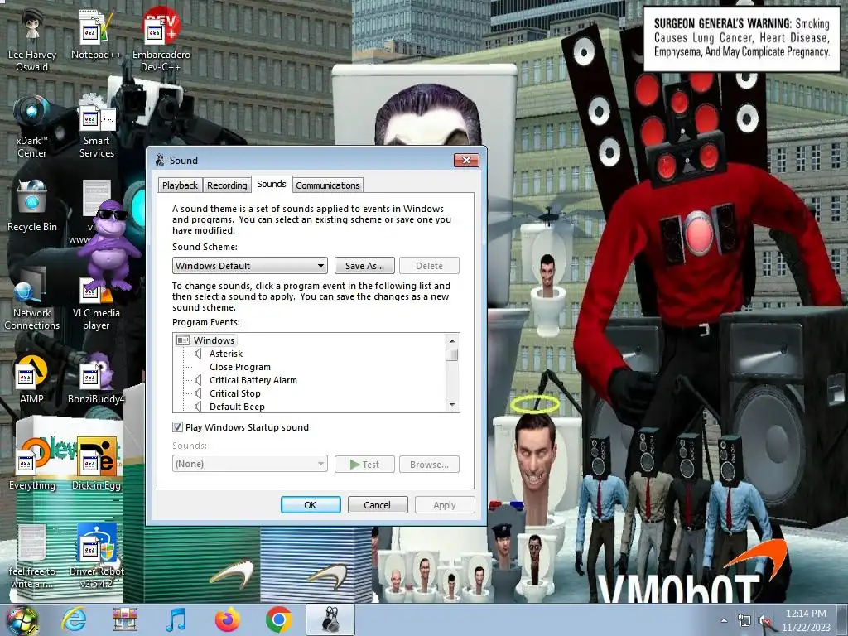
Task: Open the Recycle Bin
Action: [x=32, y=206]
